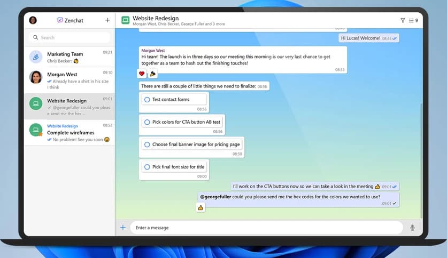Click the 'I'll work on the CTA buttons' message
This screenshot has height=258, width=447.
pos(315,187)
